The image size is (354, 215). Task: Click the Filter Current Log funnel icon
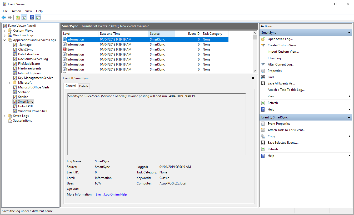click(x=263, y=64)
